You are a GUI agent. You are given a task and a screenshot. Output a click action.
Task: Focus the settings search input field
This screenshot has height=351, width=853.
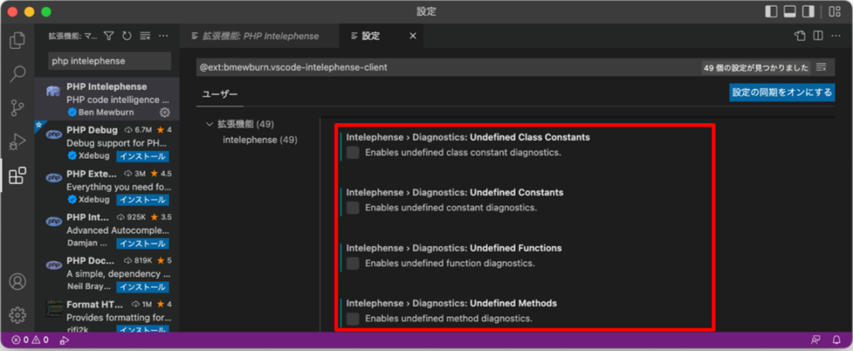pos(448,67)
